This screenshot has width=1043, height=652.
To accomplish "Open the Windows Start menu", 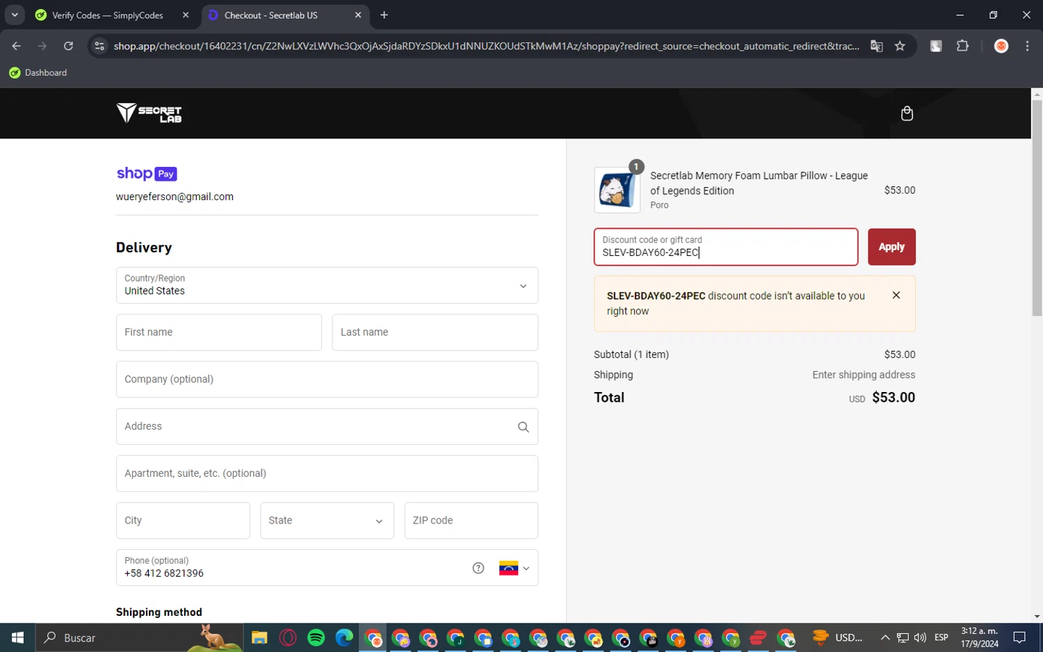I will [17, 637].
